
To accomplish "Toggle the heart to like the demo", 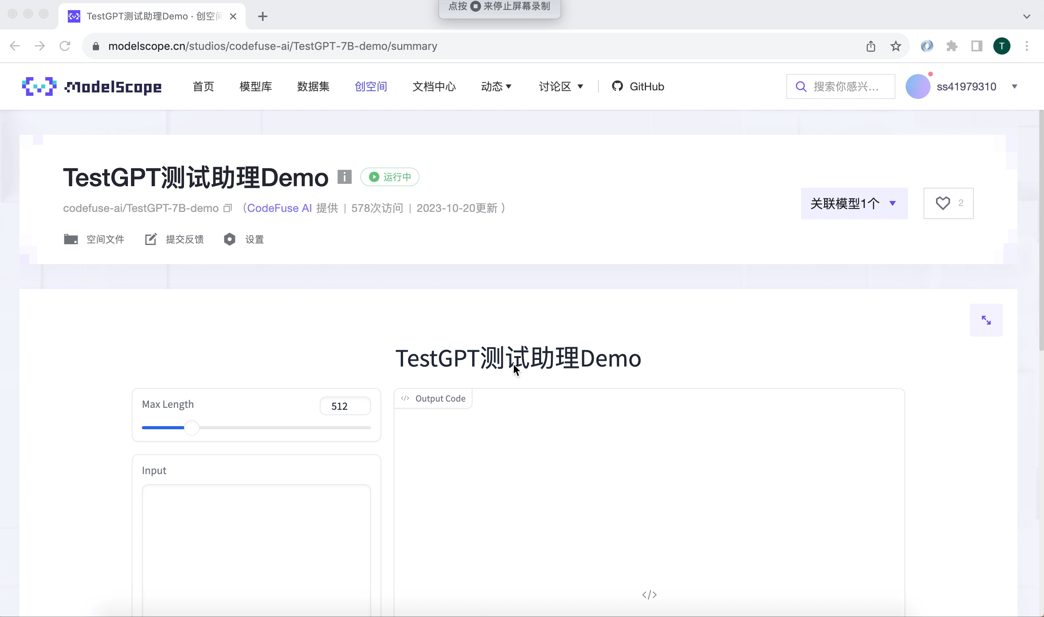I will 943,203.
